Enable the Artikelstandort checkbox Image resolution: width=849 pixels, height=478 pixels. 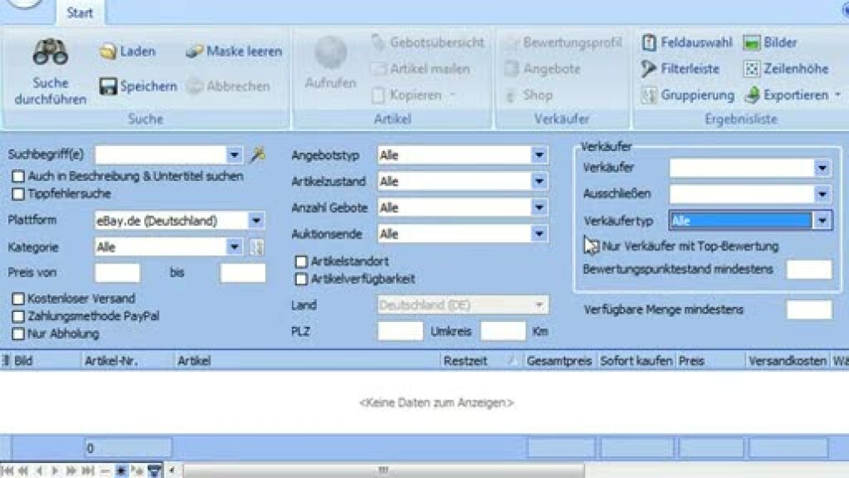[301, 262]
